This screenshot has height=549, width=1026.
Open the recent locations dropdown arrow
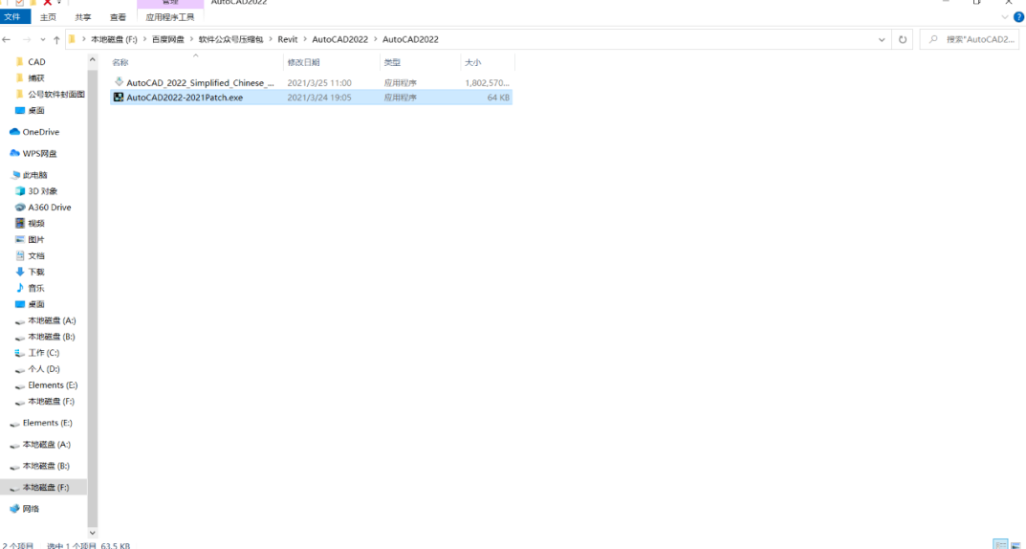(43, 40)
